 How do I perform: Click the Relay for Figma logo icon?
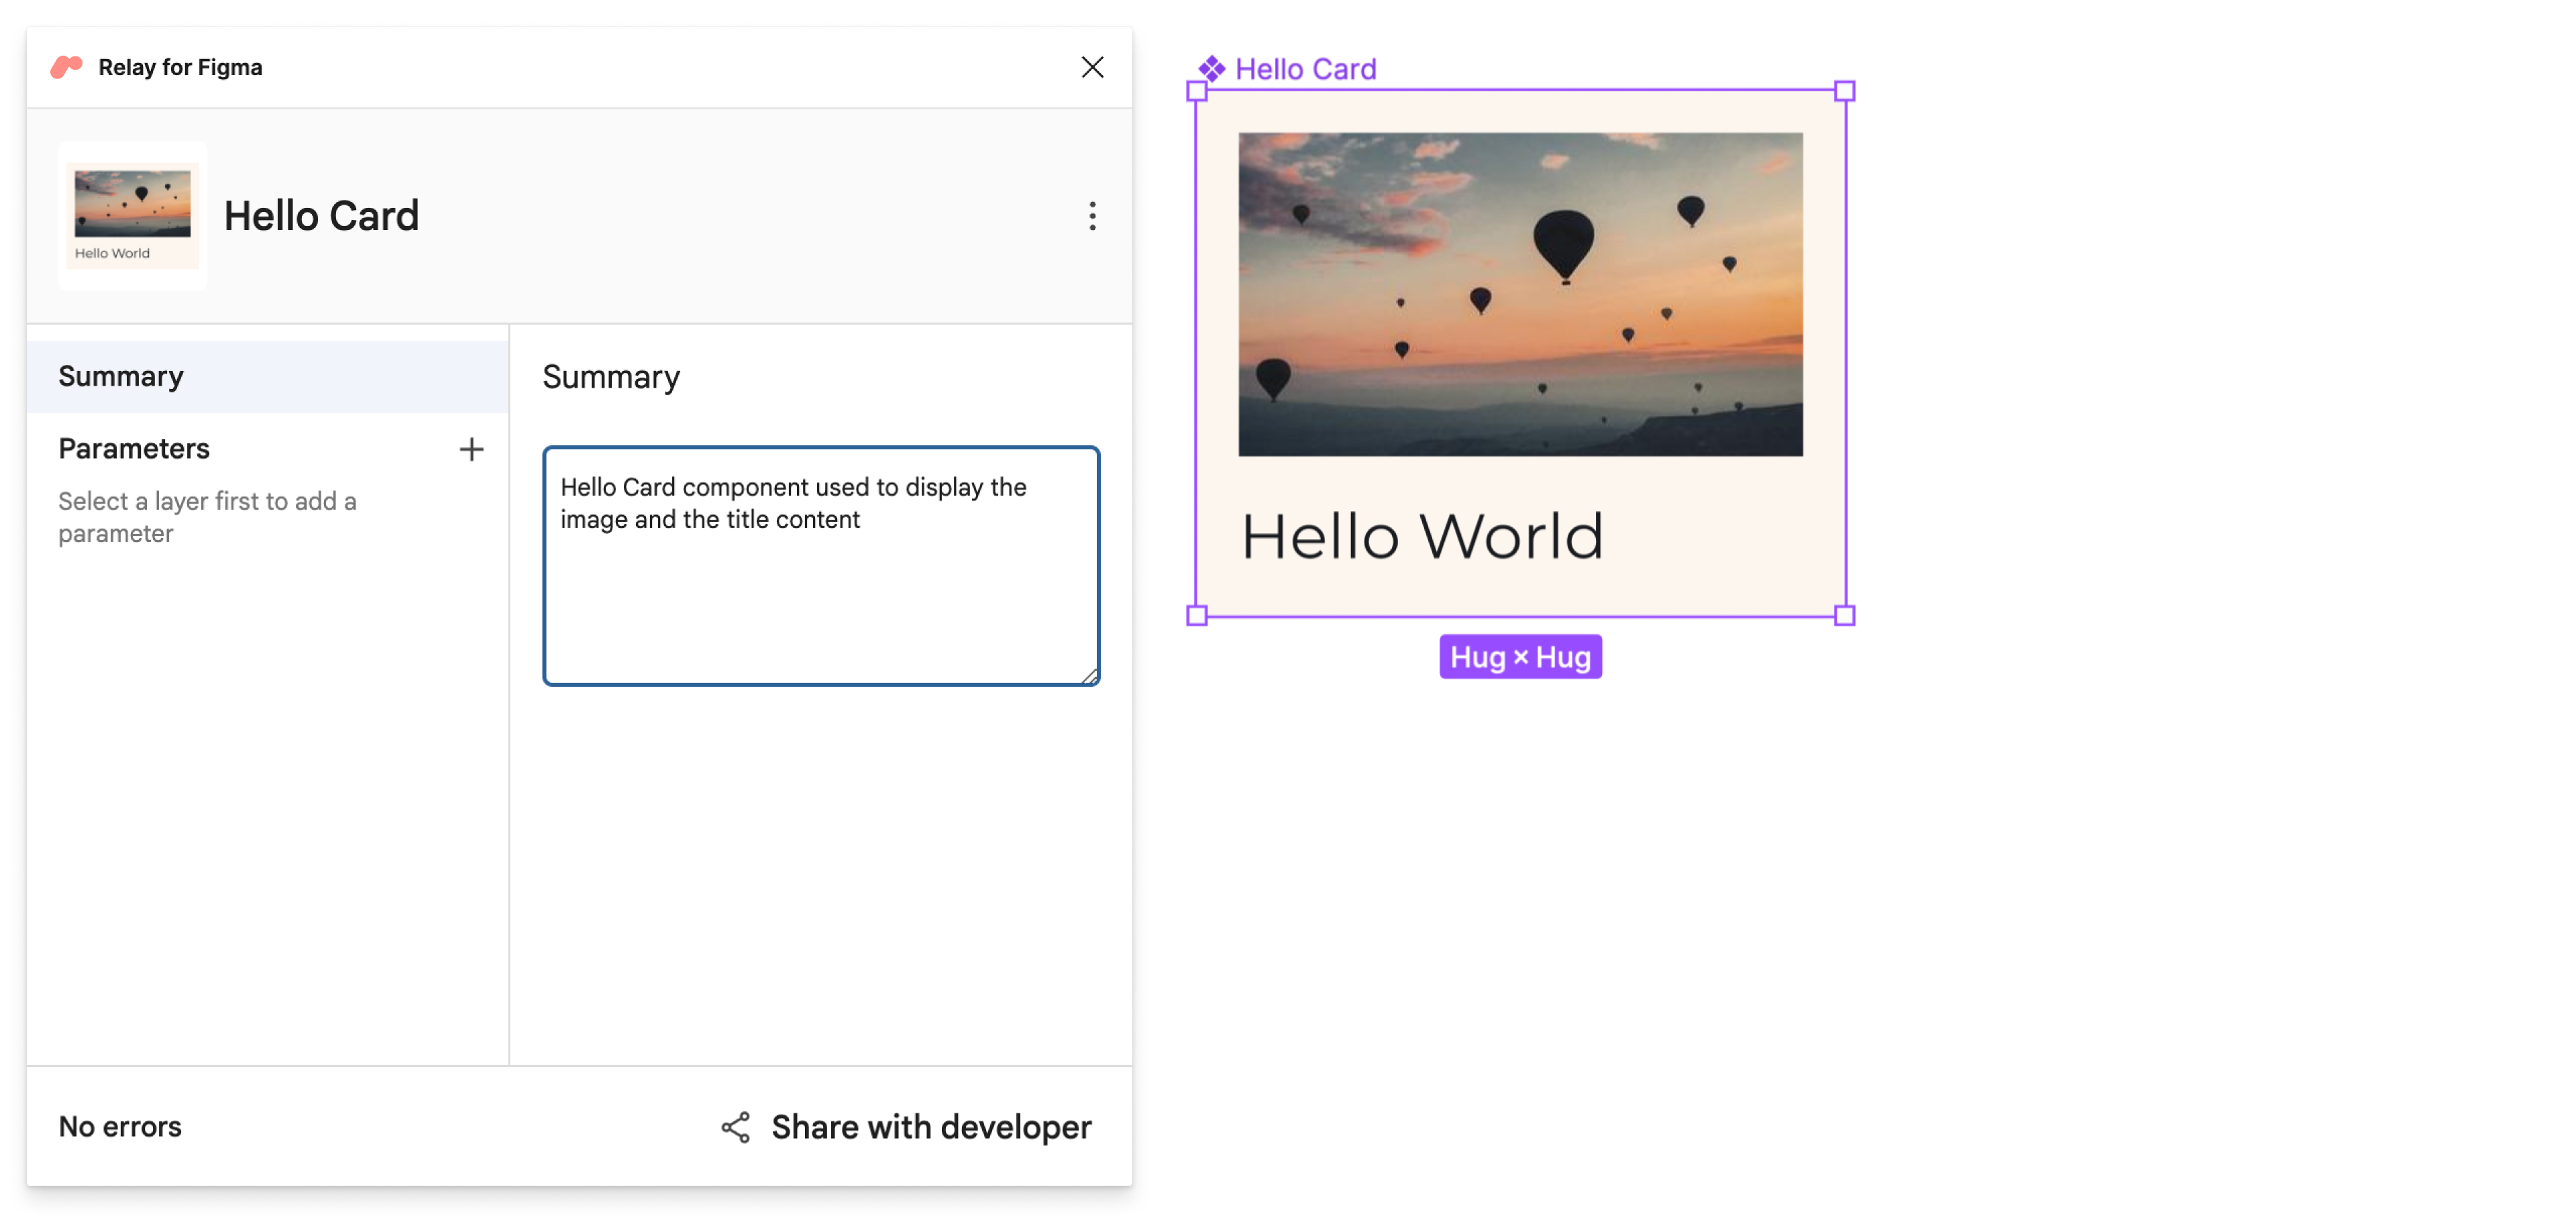(x=66, y=67)
